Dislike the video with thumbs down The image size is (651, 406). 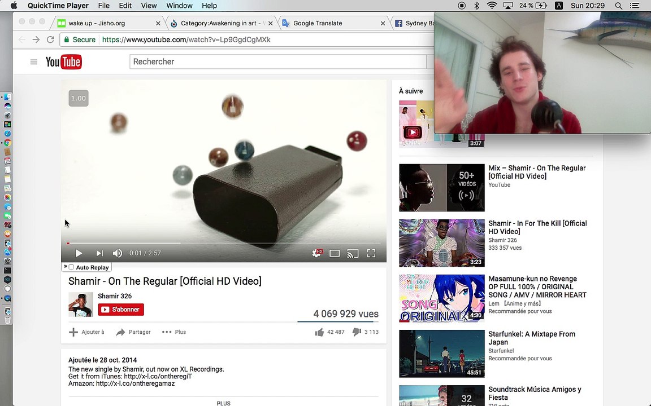tap(357, 332)
